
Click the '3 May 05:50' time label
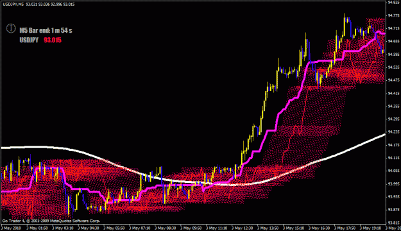(x=114, y=228)
